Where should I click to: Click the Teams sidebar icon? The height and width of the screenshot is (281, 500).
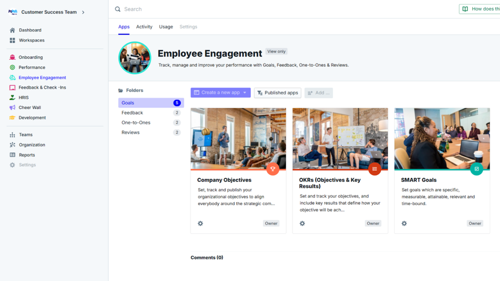[12, 135]
